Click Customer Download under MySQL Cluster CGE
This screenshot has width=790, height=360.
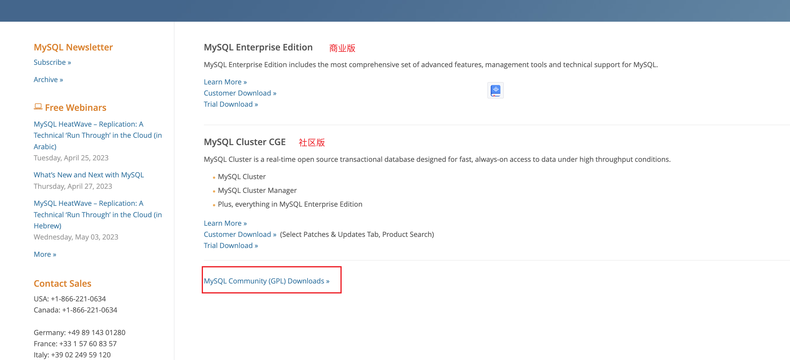(240, 234)
